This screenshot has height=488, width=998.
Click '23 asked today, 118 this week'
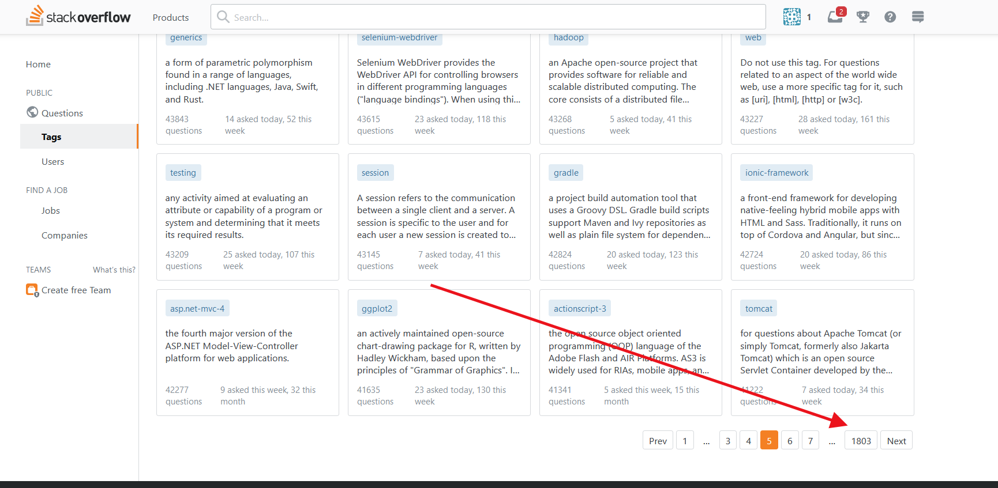[460, 125]
